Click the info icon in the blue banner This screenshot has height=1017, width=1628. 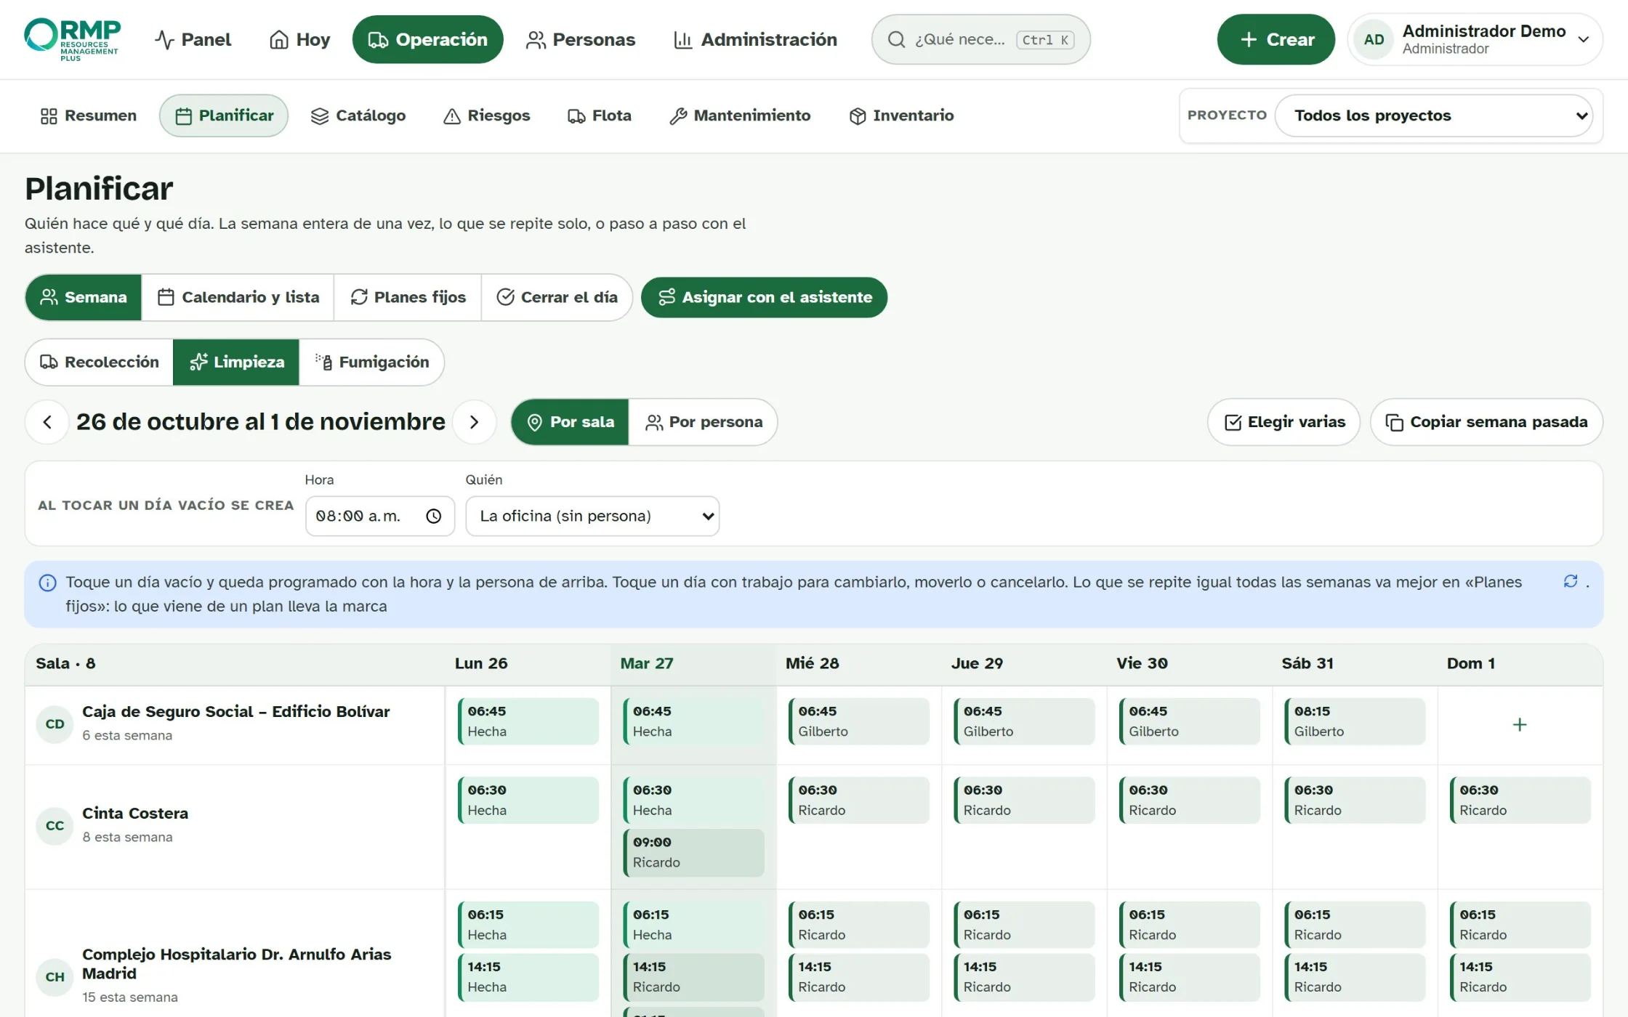tap(47, 583)
